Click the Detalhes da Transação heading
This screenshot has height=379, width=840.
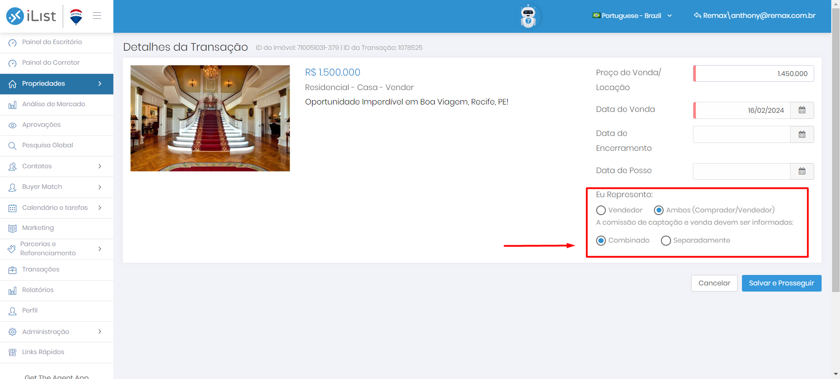pyautogui.click(x=186, y=47)
